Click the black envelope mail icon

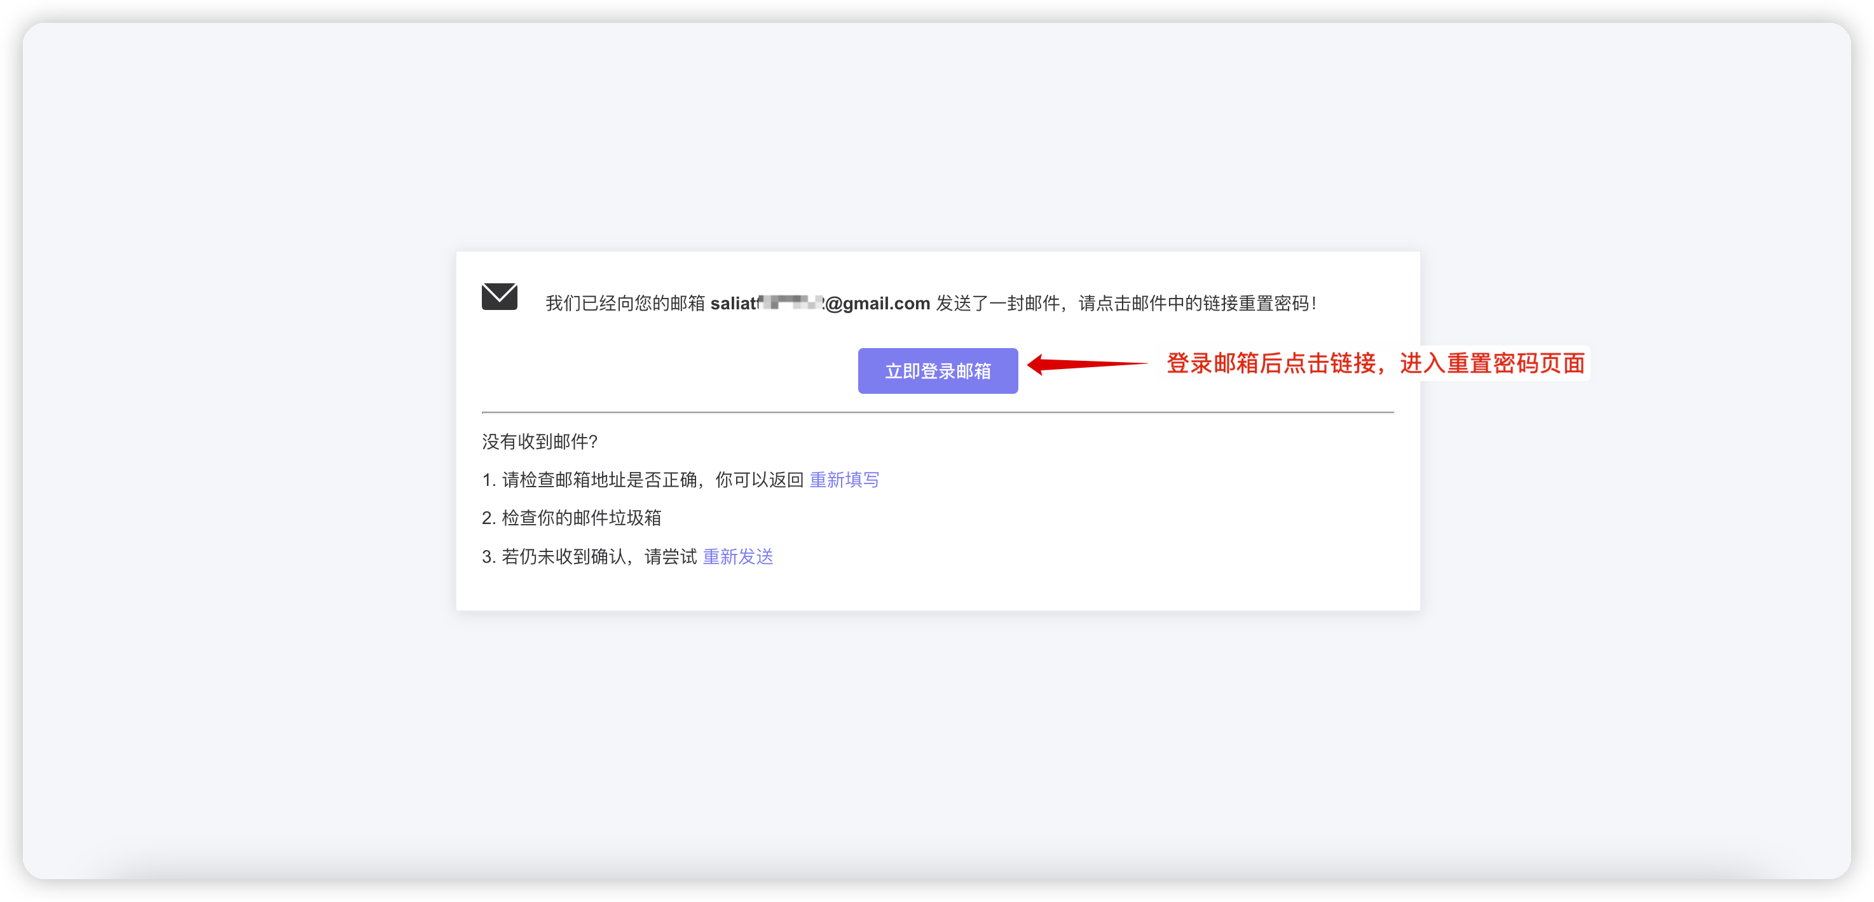499,297
